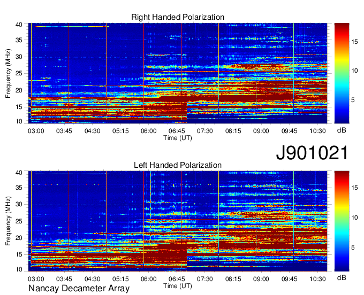Click the Left Handed Polarization spectrogram
The width and height of the screenshot is (364, 295).
coord(178,221)
